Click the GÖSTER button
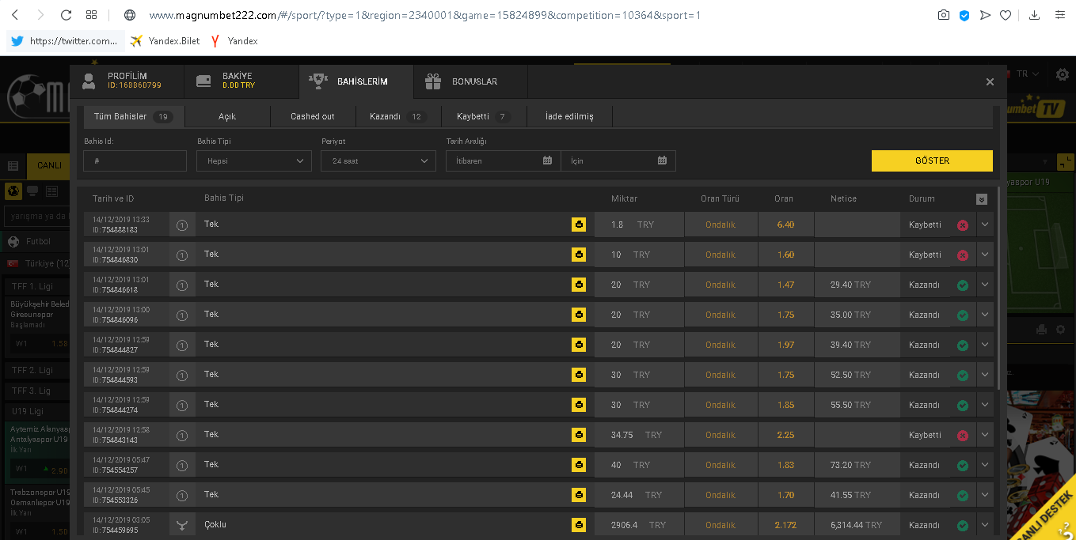The height and width of the screenshot is (540, 1076). 932,160
